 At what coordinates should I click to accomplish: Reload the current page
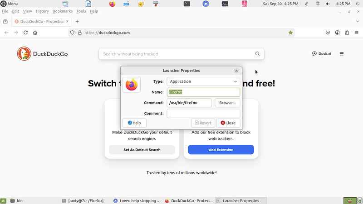tap(25, 33)
